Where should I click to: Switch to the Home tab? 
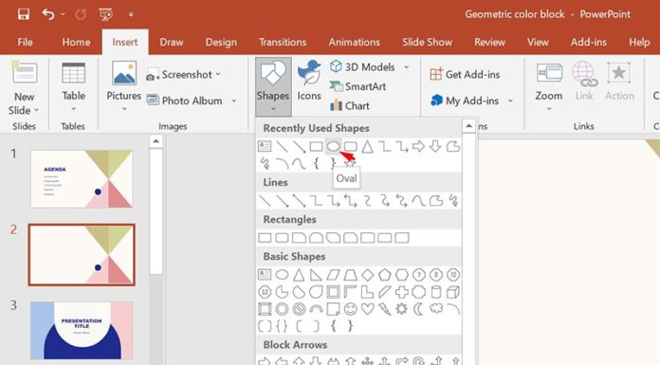tap(76, 42)
